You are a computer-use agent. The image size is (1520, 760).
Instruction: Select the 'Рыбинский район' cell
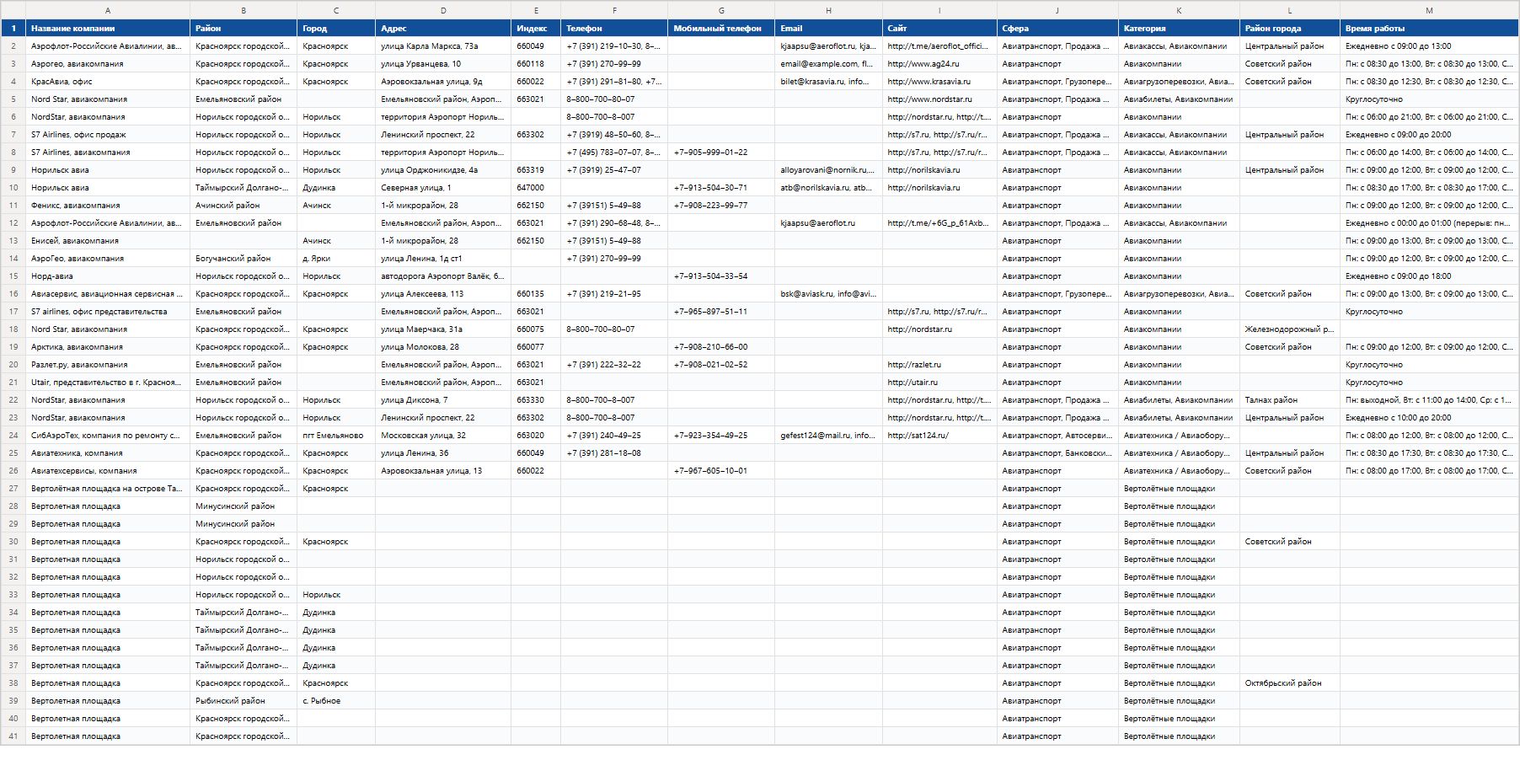pyautogui.click(x=244, y=701)
